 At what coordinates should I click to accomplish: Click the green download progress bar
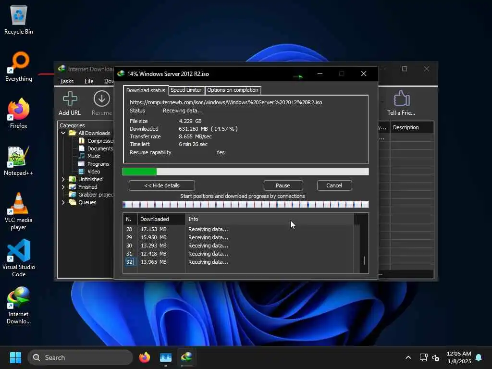click(246, 172)
